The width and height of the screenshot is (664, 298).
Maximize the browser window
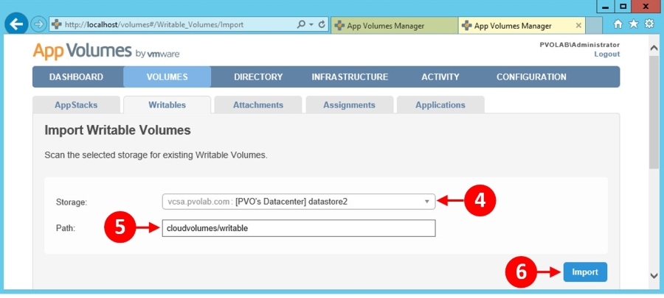click(623, 7)
